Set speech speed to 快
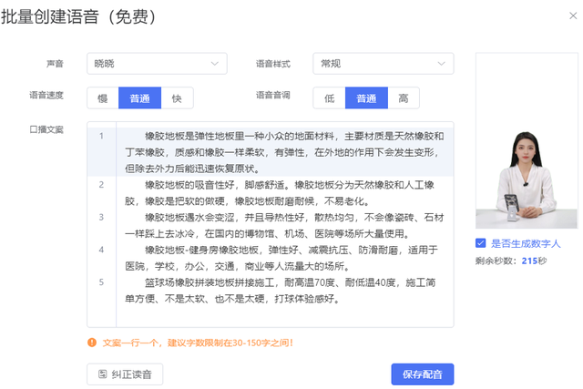This screenshot has width=583, height=389. click(177, 98)
